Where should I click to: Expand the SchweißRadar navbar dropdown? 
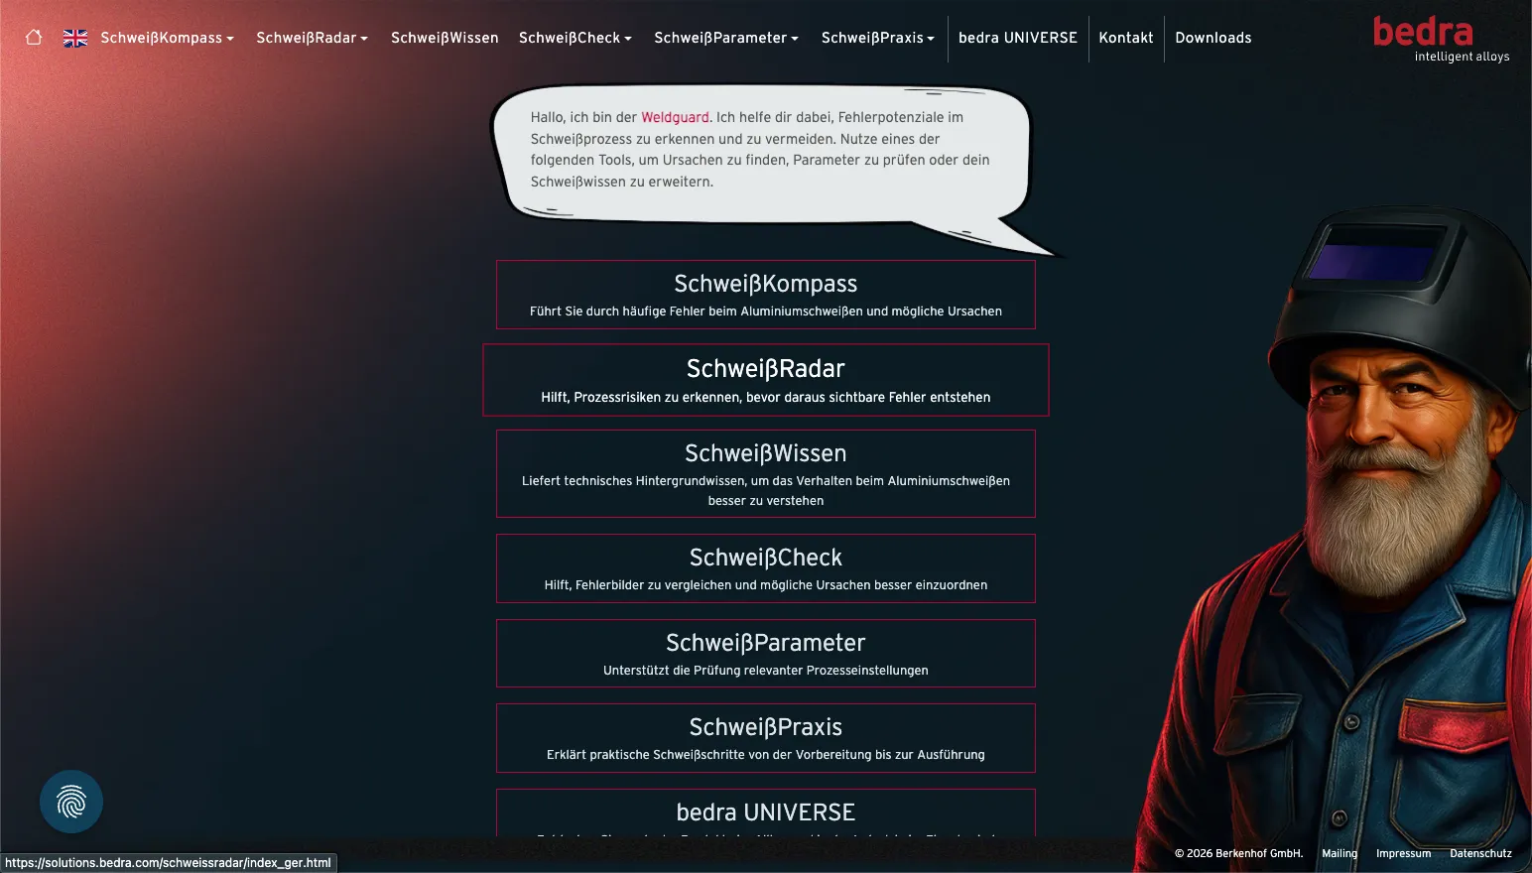312,38
